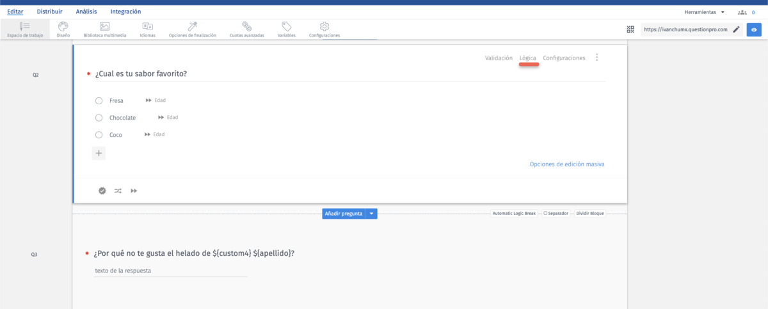768x309 pixels.
Task: Select the Fresa radio button
Action: (x=99, y=100)
